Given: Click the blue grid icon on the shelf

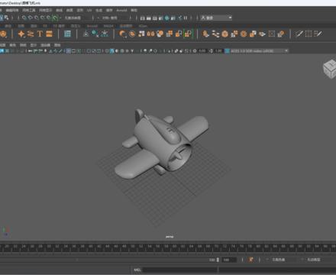Looking at the screenshot, I should click(67, 34).
